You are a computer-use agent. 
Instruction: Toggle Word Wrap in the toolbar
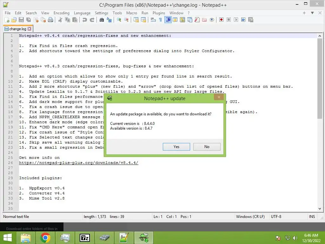pyautogui.click(x=153, y=20)
